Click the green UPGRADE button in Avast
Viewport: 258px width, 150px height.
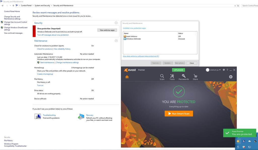pyautogui.click(x=179, y=70)
